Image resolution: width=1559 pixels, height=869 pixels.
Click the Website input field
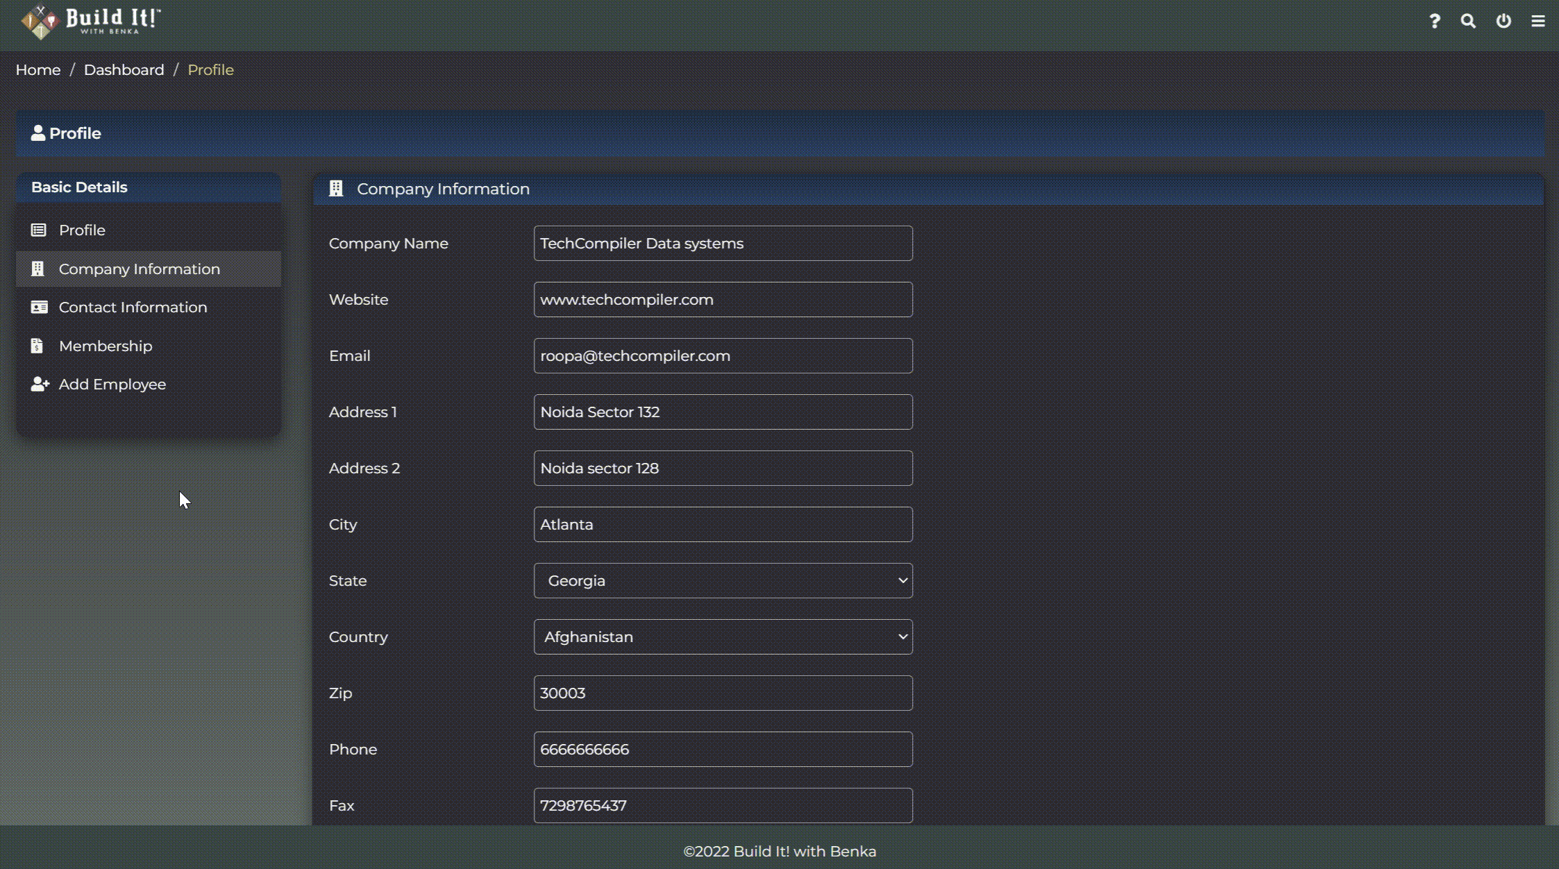point(722,299)
